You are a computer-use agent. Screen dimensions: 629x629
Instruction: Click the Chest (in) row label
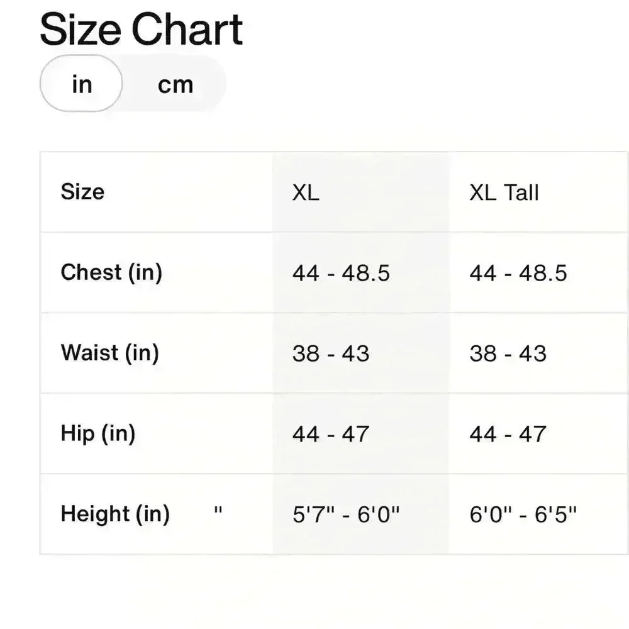pyautogui.click(x=111, y=273)
